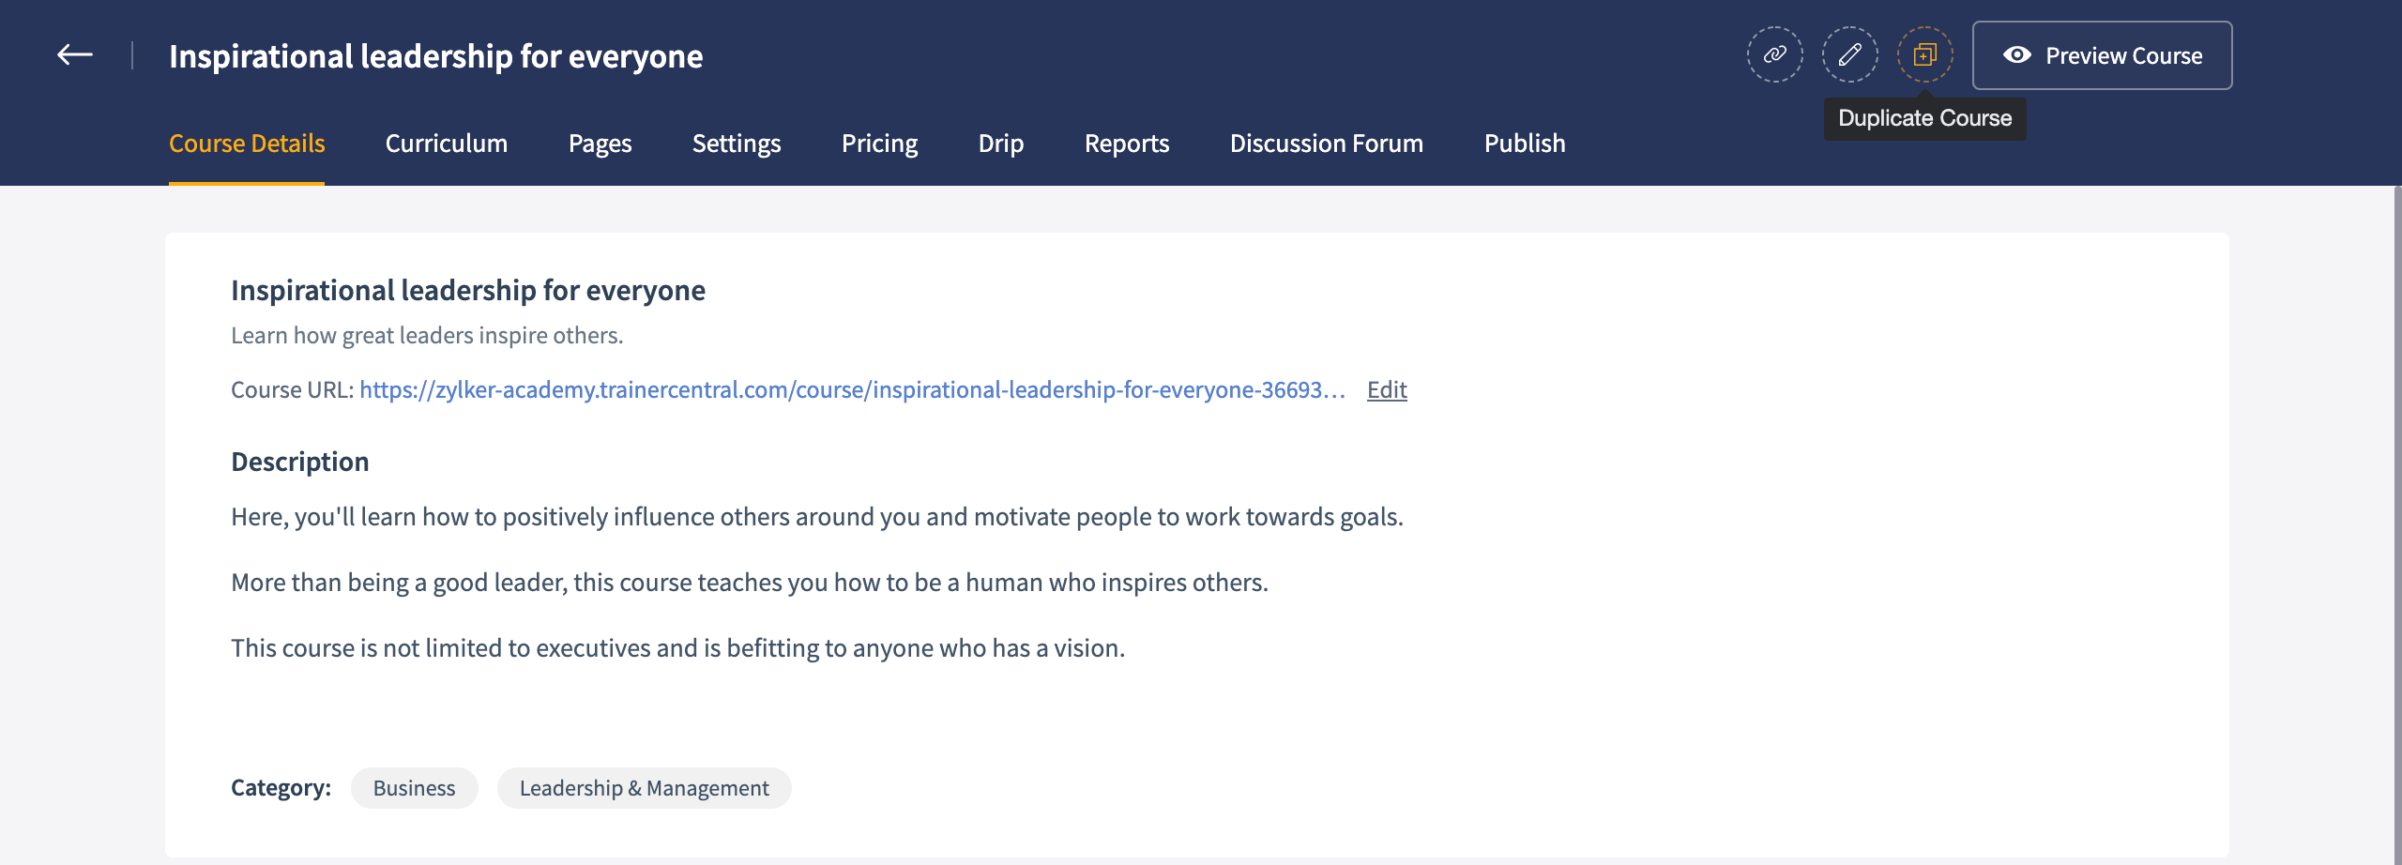
Task: Select the Pricing tab
Action: (x=879, y=144)
